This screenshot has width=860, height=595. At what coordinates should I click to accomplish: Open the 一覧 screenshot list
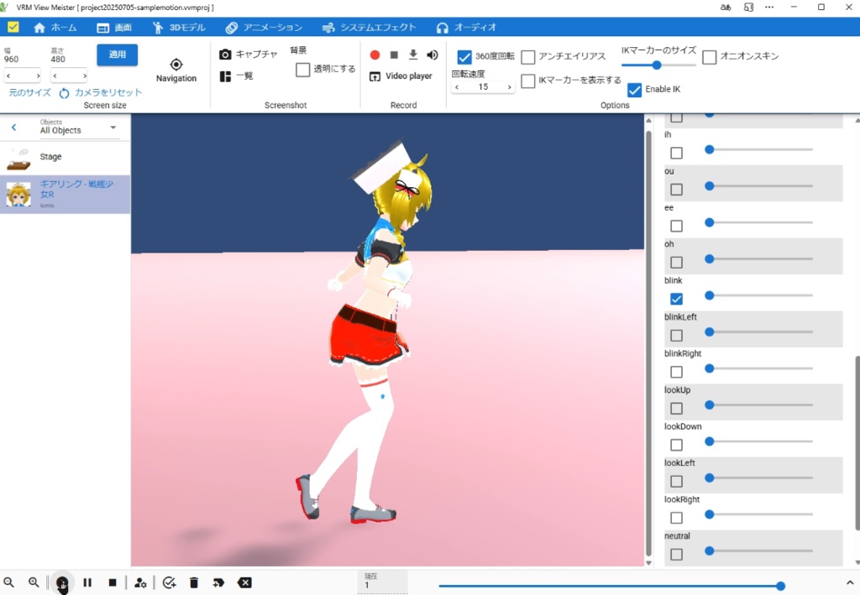236,76
